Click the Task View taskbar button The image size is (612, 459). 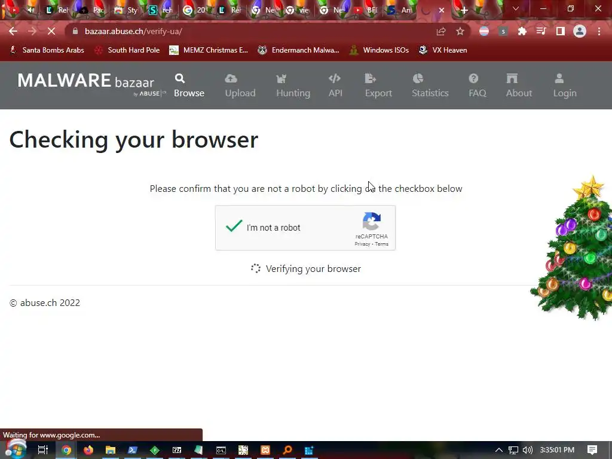[43, 450]
